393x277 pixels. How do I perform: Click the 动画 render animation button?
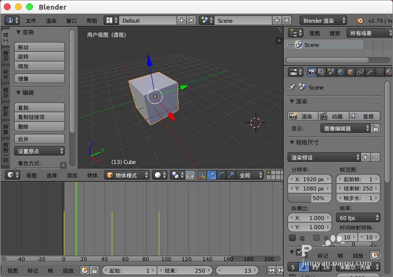(x=334, y=116)
